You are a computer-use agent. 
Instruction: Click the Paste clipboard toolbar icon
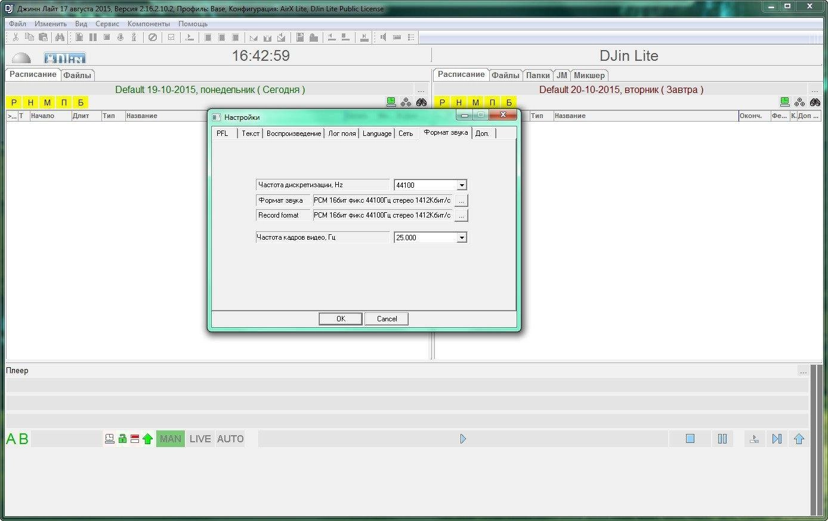point(43,37)
